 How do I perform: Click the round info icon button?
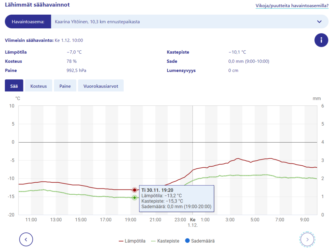(321, 40)
